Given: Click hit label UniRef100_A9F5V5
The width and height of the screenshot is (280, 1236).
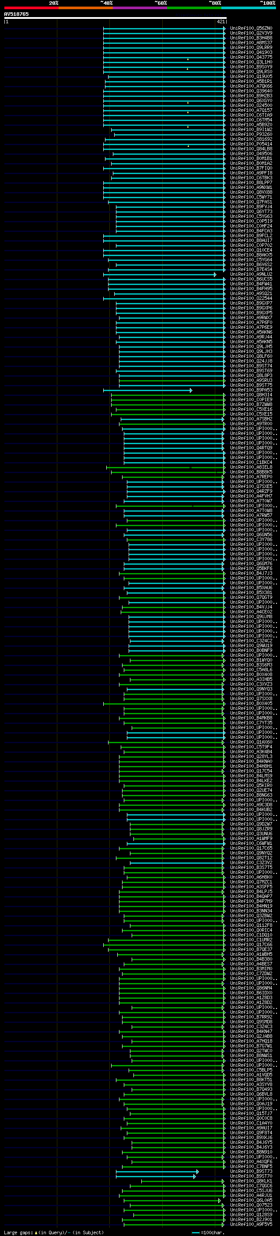Looking at the screenshot, I should [251, 1224].
